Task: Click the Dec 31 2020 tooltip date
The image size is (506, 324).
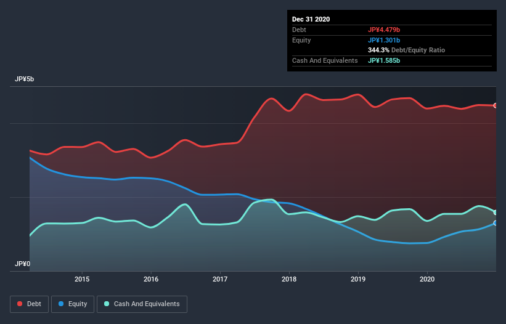Action: pos(311,19)
